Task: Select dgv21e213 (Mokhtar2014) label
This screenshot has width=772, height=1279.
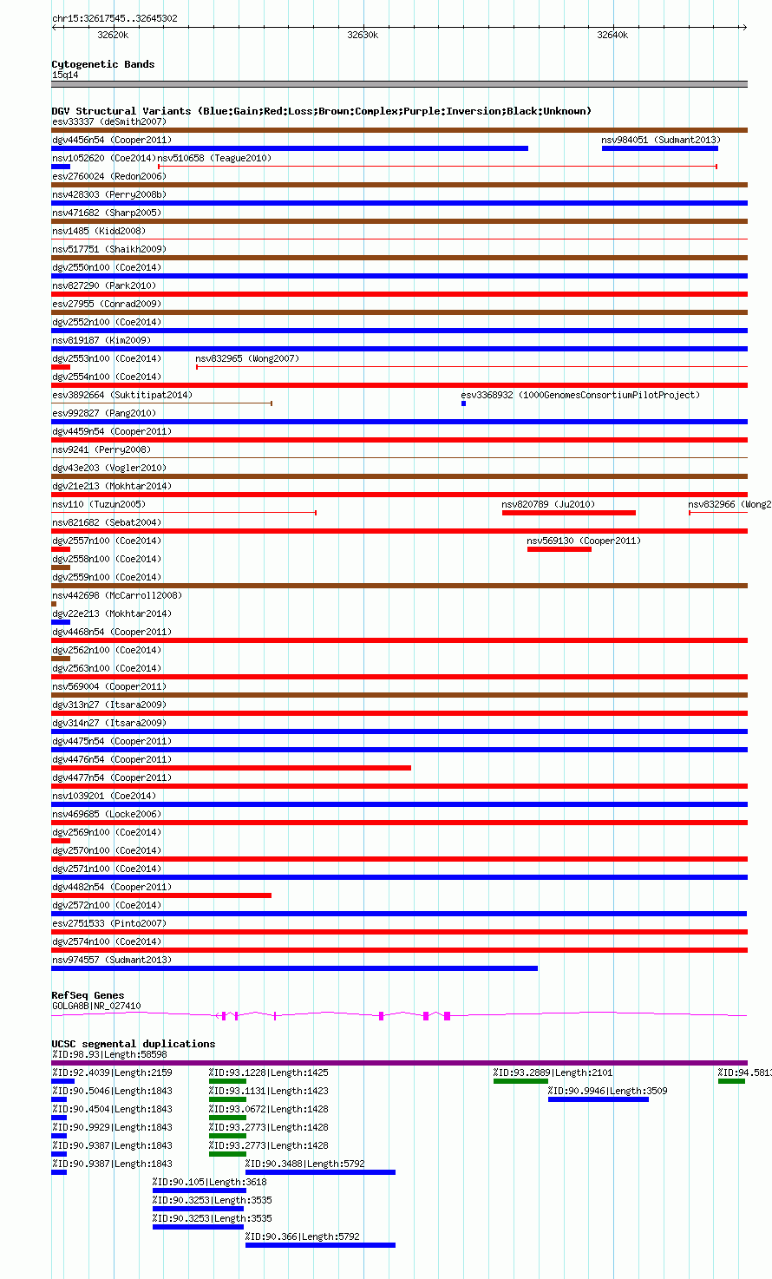Action: point(112,486)
